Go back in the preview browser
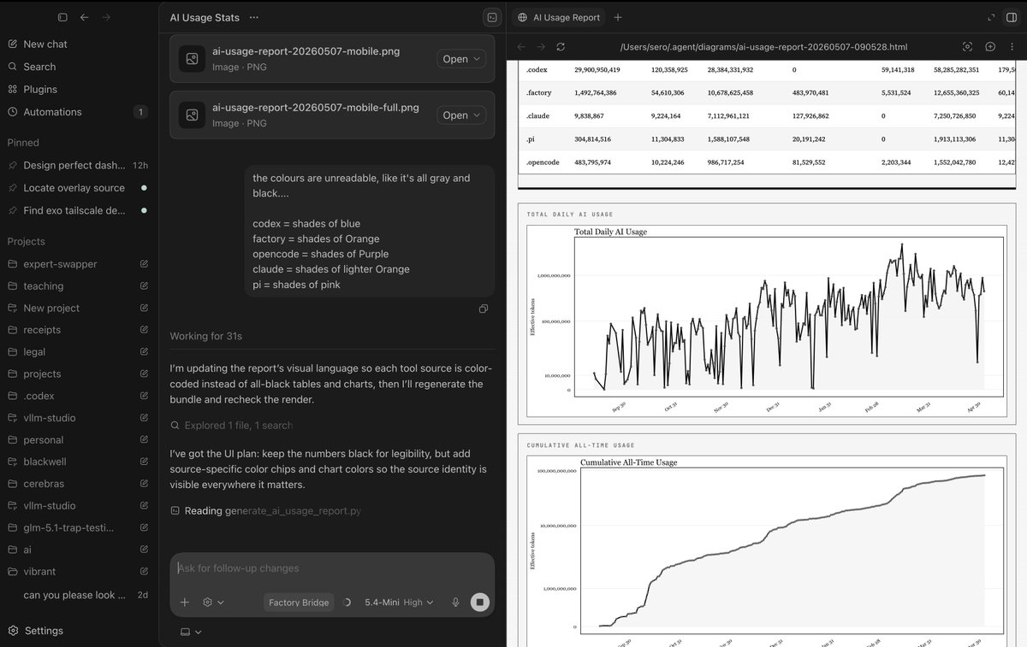This screenshot has height=647, width=1027. pos(520,47)
